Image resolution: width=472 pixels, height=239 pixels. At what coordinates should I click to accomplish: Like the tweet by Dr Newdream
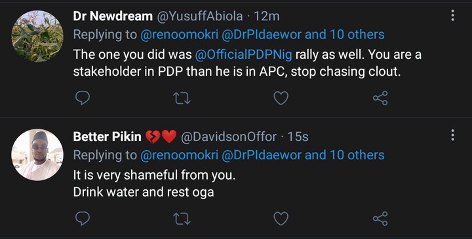click(281, 98)
